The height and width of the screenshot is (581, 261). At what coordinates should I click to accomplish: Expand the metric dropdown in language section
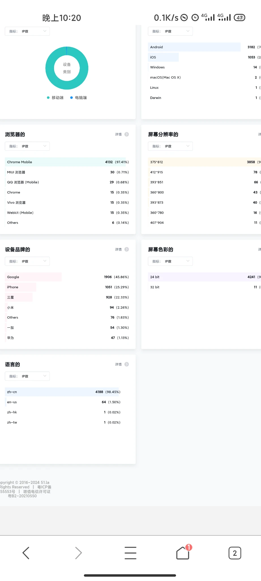27,376
